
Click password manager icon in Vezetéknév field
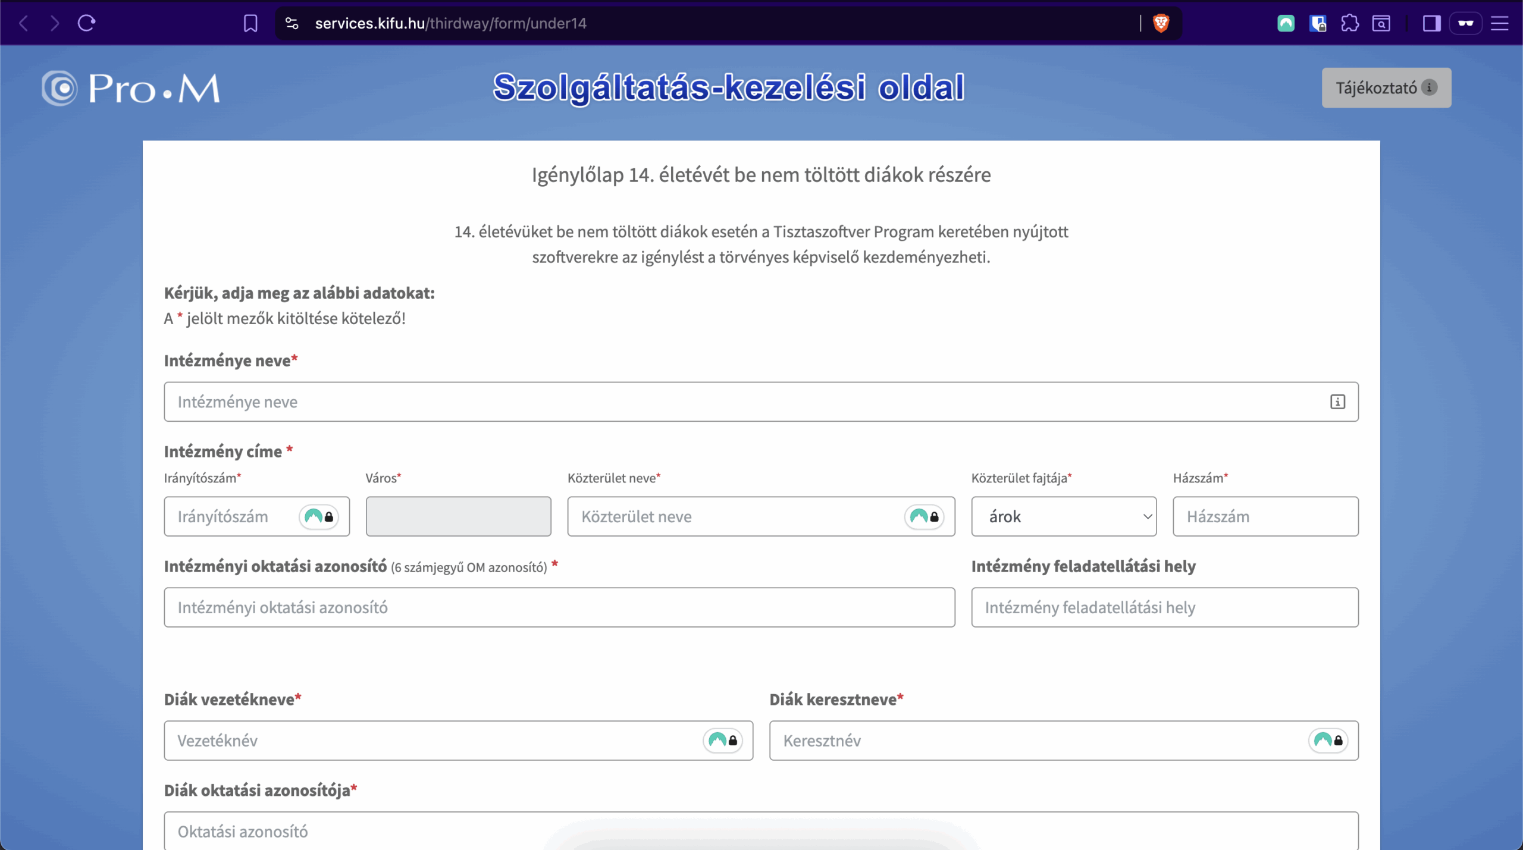tap(723, 740)
